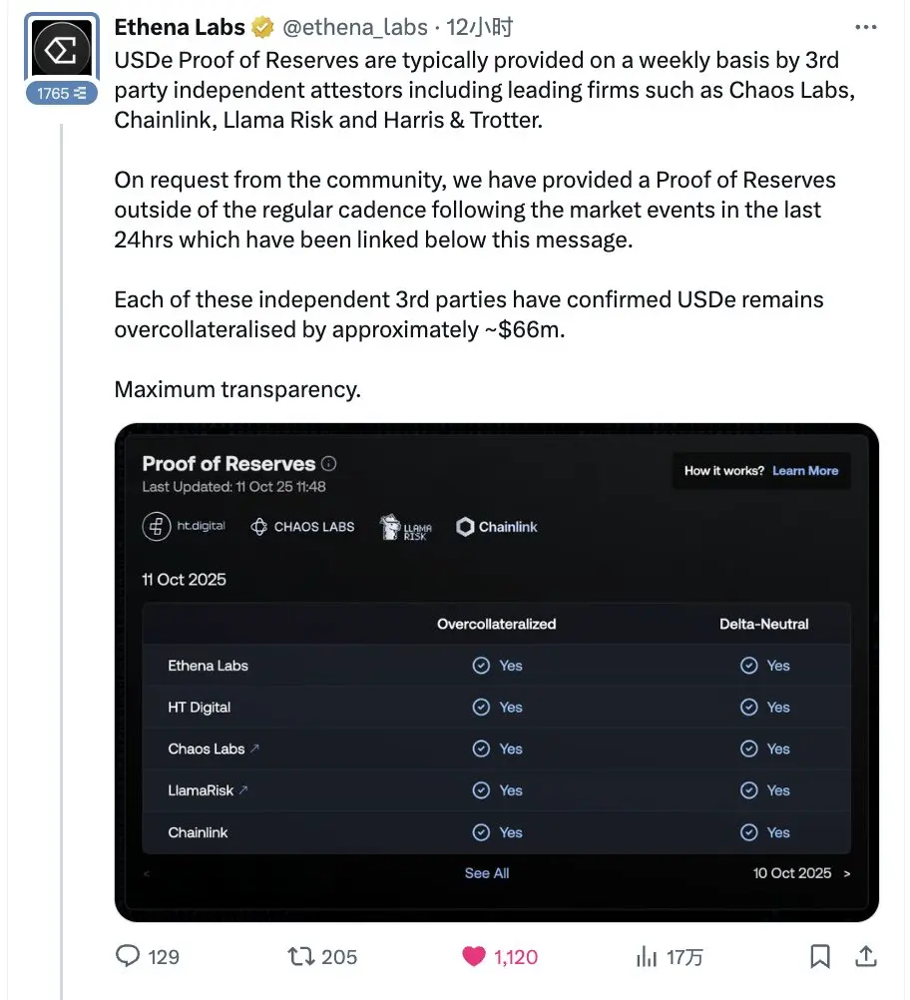910x1000 pixels.
Task: Click the Proof of Reserves info icon
Action: click(x=329, y=464)
